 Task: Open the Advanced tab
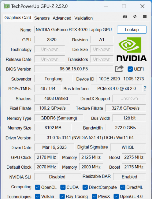pyautogui.click(x=62, y=18)
